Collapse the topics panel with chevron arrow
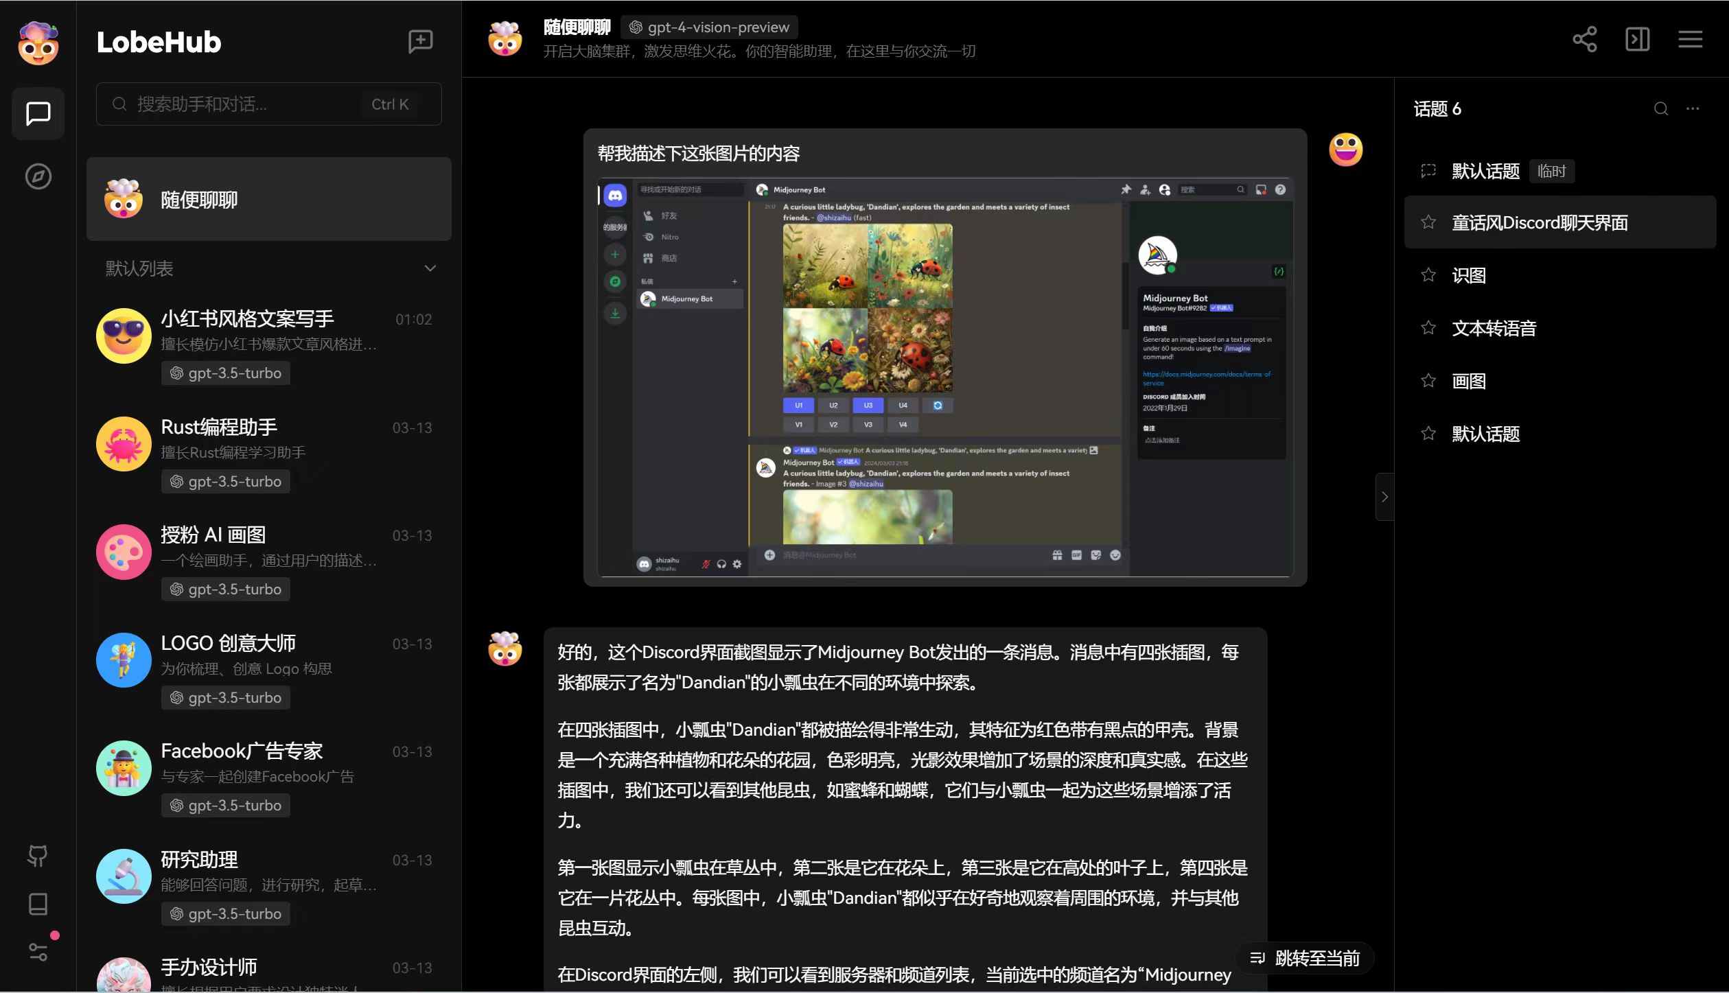 (x=1384, y=497)
